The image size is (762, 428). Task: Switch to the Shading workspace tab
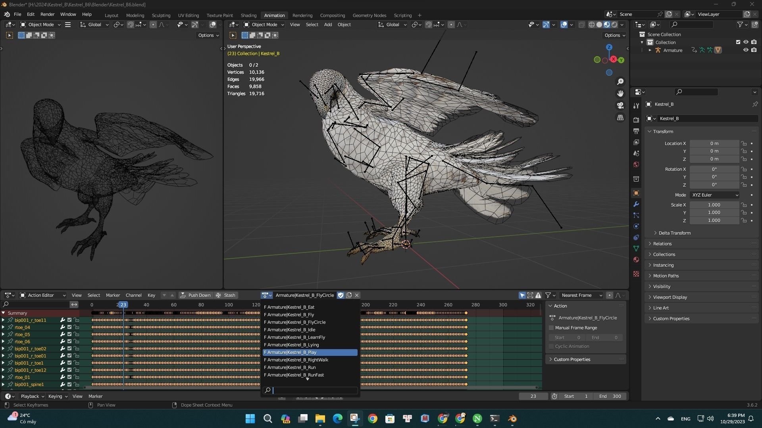[248, 15]
